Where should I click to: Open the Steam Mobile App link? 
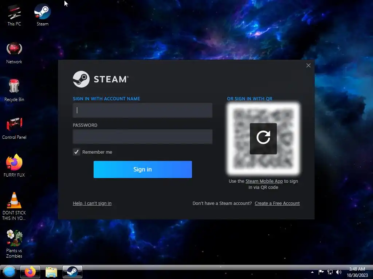coord(264,181)
